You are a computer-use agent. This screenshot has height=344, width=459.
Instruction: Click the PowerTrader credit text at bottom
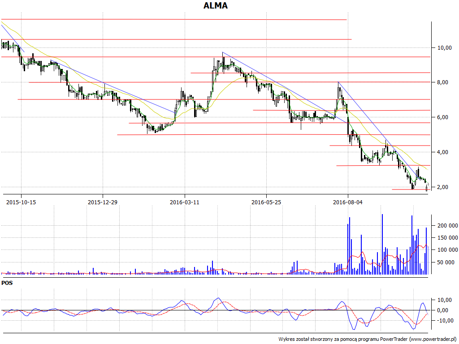pos(368,340)
